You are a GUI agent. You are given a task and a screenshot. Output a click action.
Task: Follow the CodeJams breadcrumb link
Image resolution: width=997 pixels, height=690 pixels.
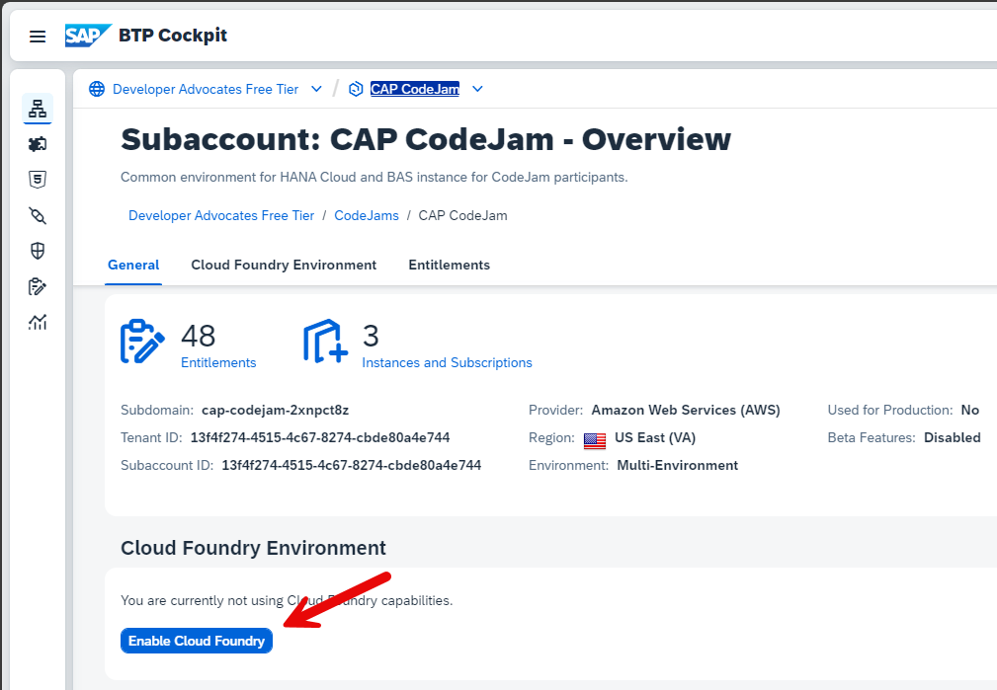pyautogui.click(x=366, y=215)
